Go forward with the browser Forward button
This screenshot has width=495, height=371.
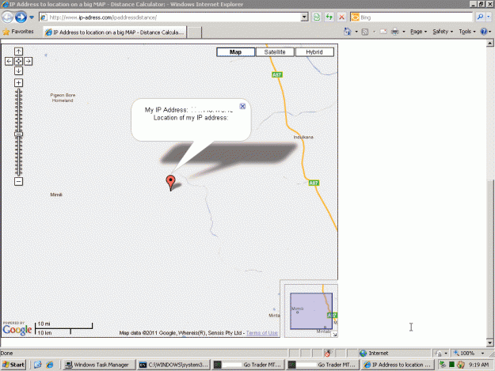(21, 17)
